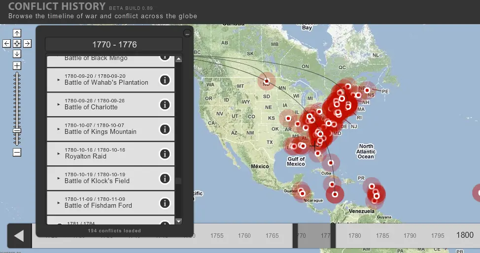
Task: Pan the map down with the arrow
Action: [x=17, y=54]
